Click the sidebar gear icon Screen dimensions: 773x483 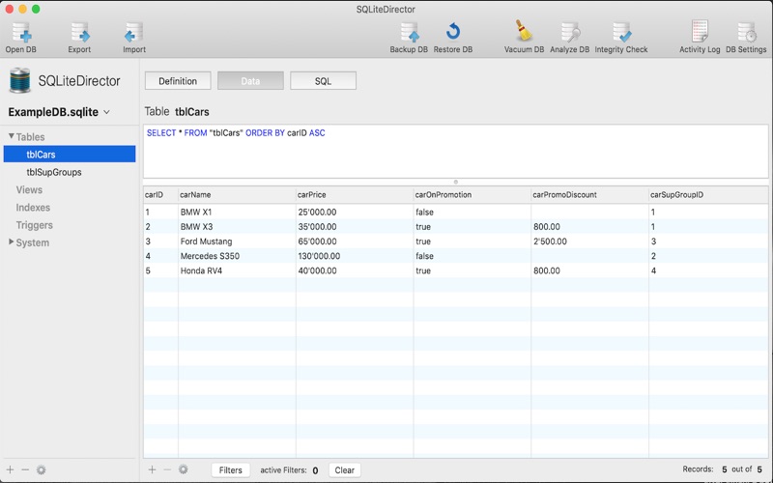tap(41, 469)
